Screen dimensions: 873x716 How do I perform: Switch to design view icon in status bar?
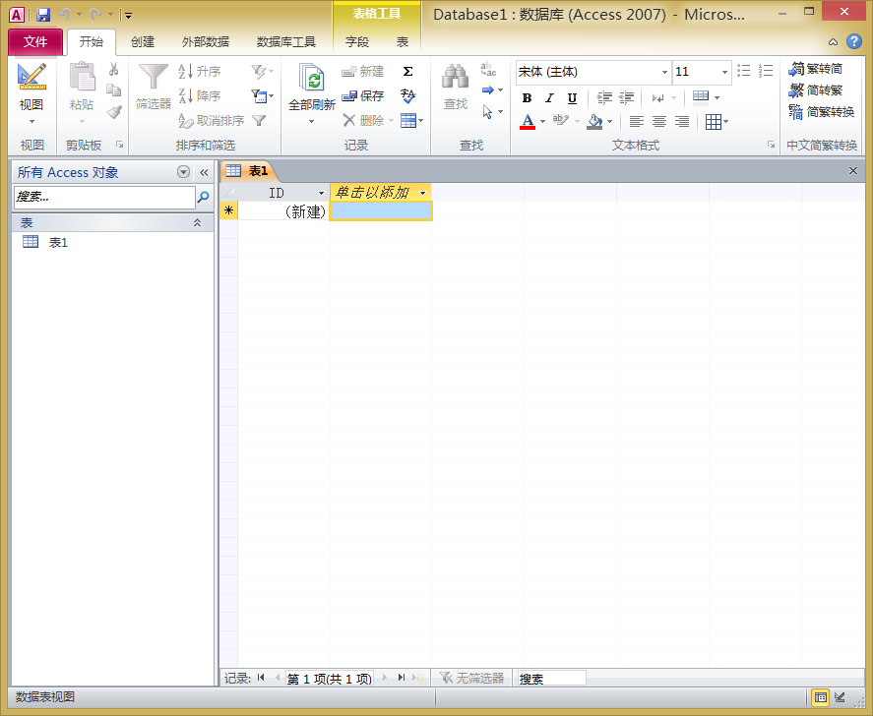pyautogui.click(x=841, y=697)
